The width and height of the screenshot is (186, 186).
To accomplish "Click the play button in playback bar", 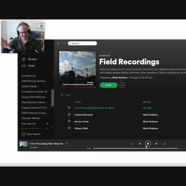I will 148,144.
